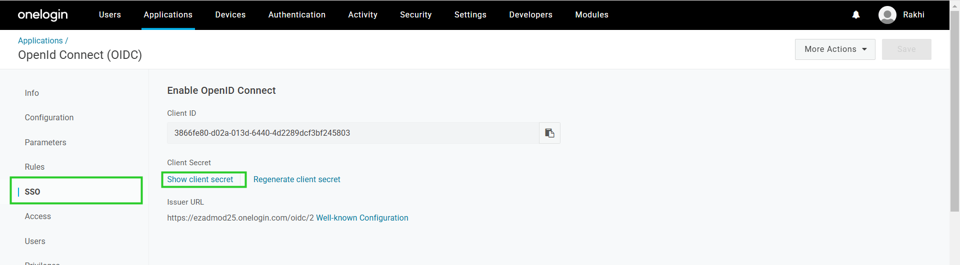Open the Applications menu
The width and height of the screenshot is (960, 265).
168,15
